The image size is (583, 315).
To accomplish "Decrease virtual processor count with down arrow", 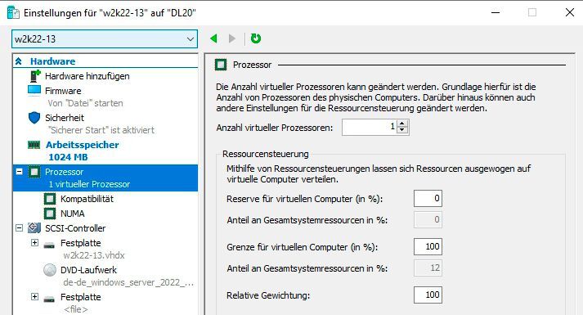I will pyautogui.click(x=402, y=130).
